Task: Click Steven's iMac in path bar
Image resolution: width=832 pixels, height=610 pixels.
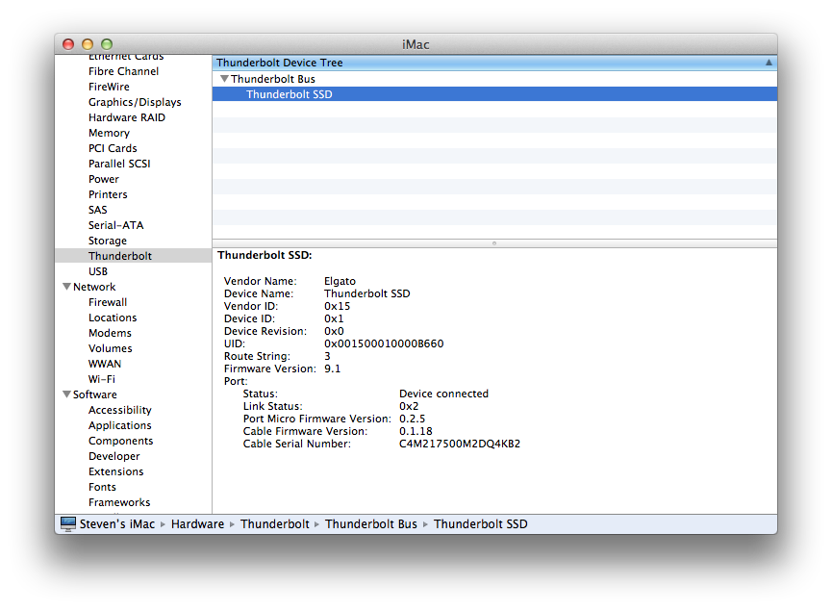Action: (x=116, y=524)
